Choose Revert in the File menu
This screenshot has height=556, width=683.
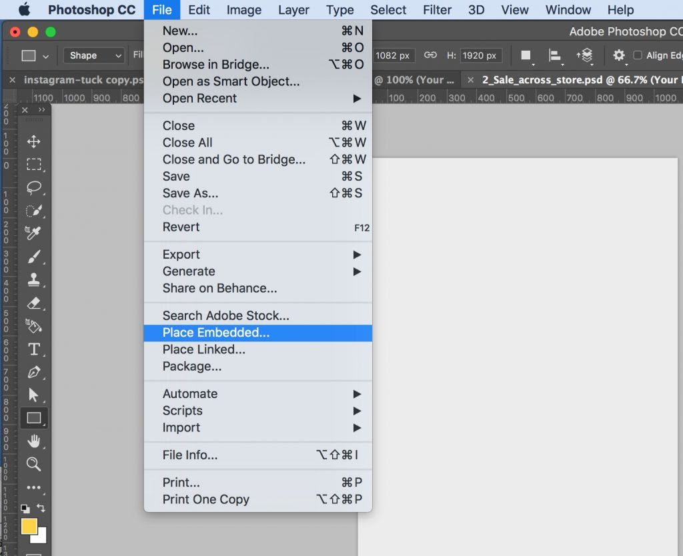(x=258, y=227)
